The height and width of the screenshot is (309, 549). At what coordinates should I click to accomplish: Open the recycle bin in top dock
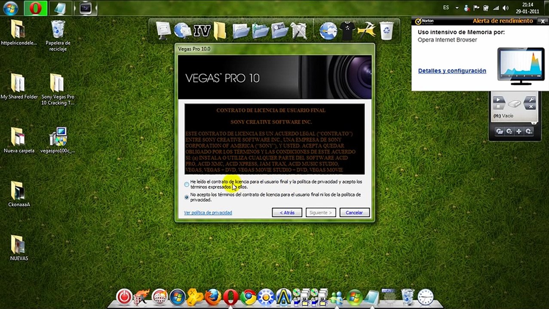386,30
